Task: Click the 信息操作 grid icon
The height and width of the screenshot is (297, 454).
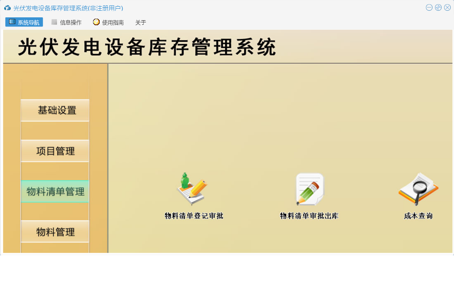Action: pyautogui.click(x=54, y=22)
